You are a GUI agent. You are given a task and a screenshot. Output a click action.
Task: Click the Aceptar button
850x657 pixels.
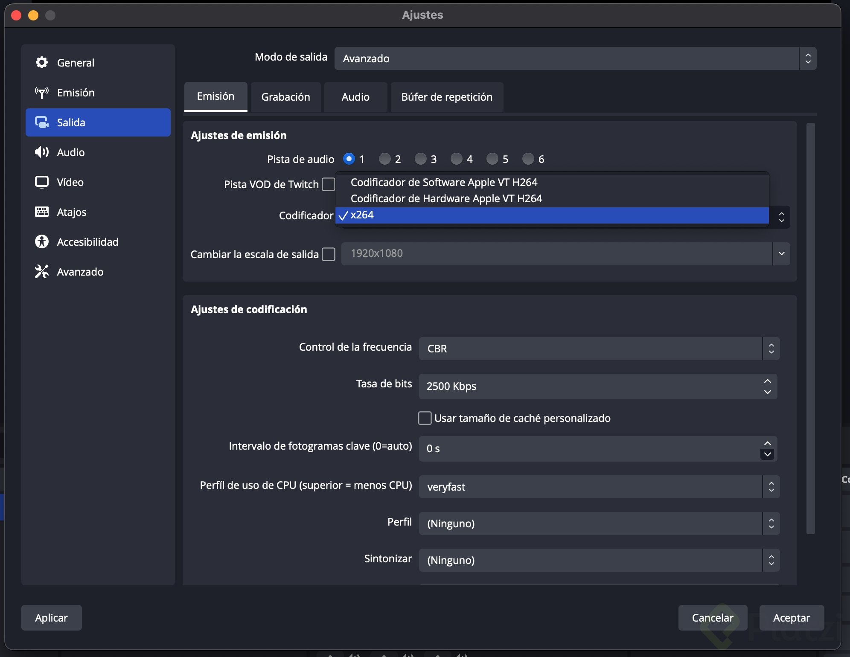click(x=791, y=618)
